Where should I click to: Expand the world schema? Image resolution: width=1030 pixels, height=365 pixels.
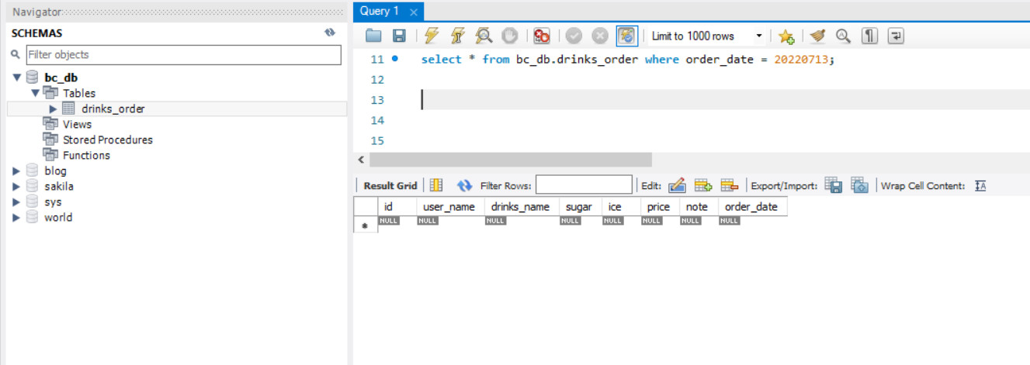tap(17, 217)
